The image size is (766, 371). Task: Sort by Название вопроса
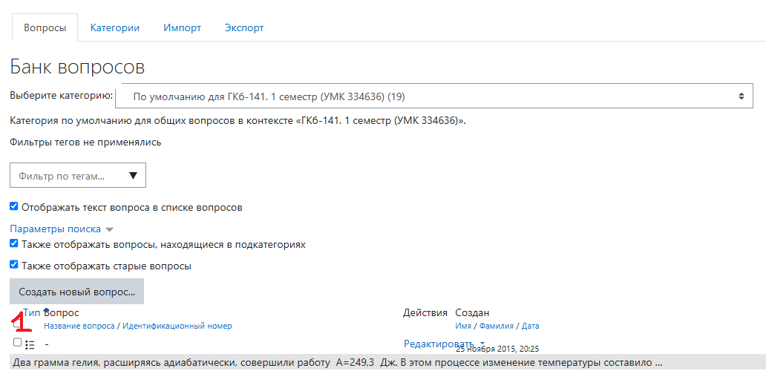click(x=79, y=326)
